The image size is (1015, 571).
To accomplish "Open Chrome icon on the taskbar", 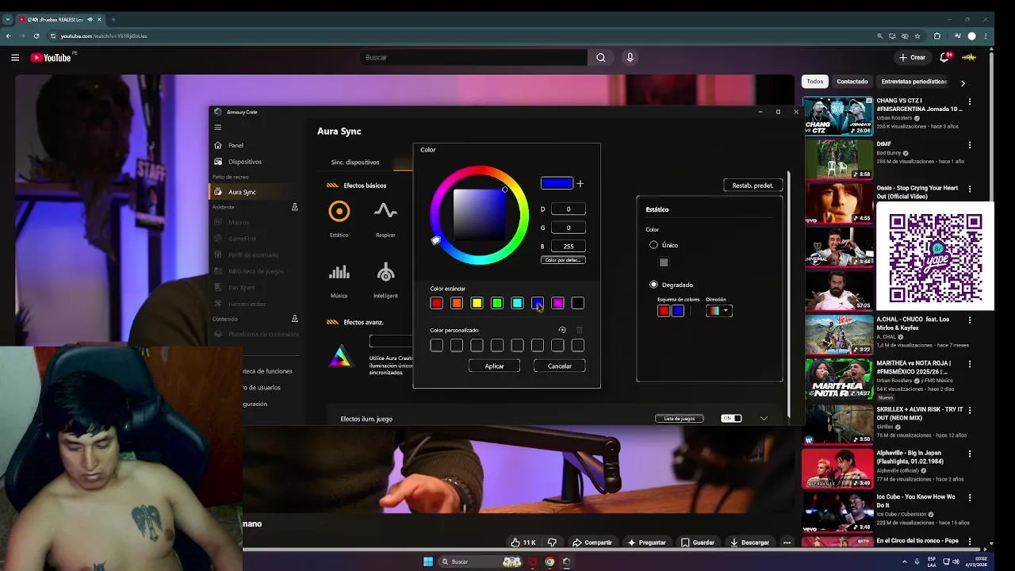I will (x=550, y=561).
